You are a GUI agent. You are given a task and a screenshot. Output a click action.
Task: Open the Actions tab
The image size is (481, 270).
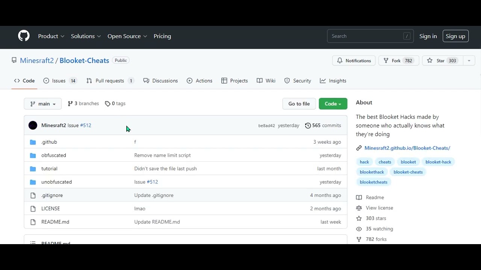point(200,81)
